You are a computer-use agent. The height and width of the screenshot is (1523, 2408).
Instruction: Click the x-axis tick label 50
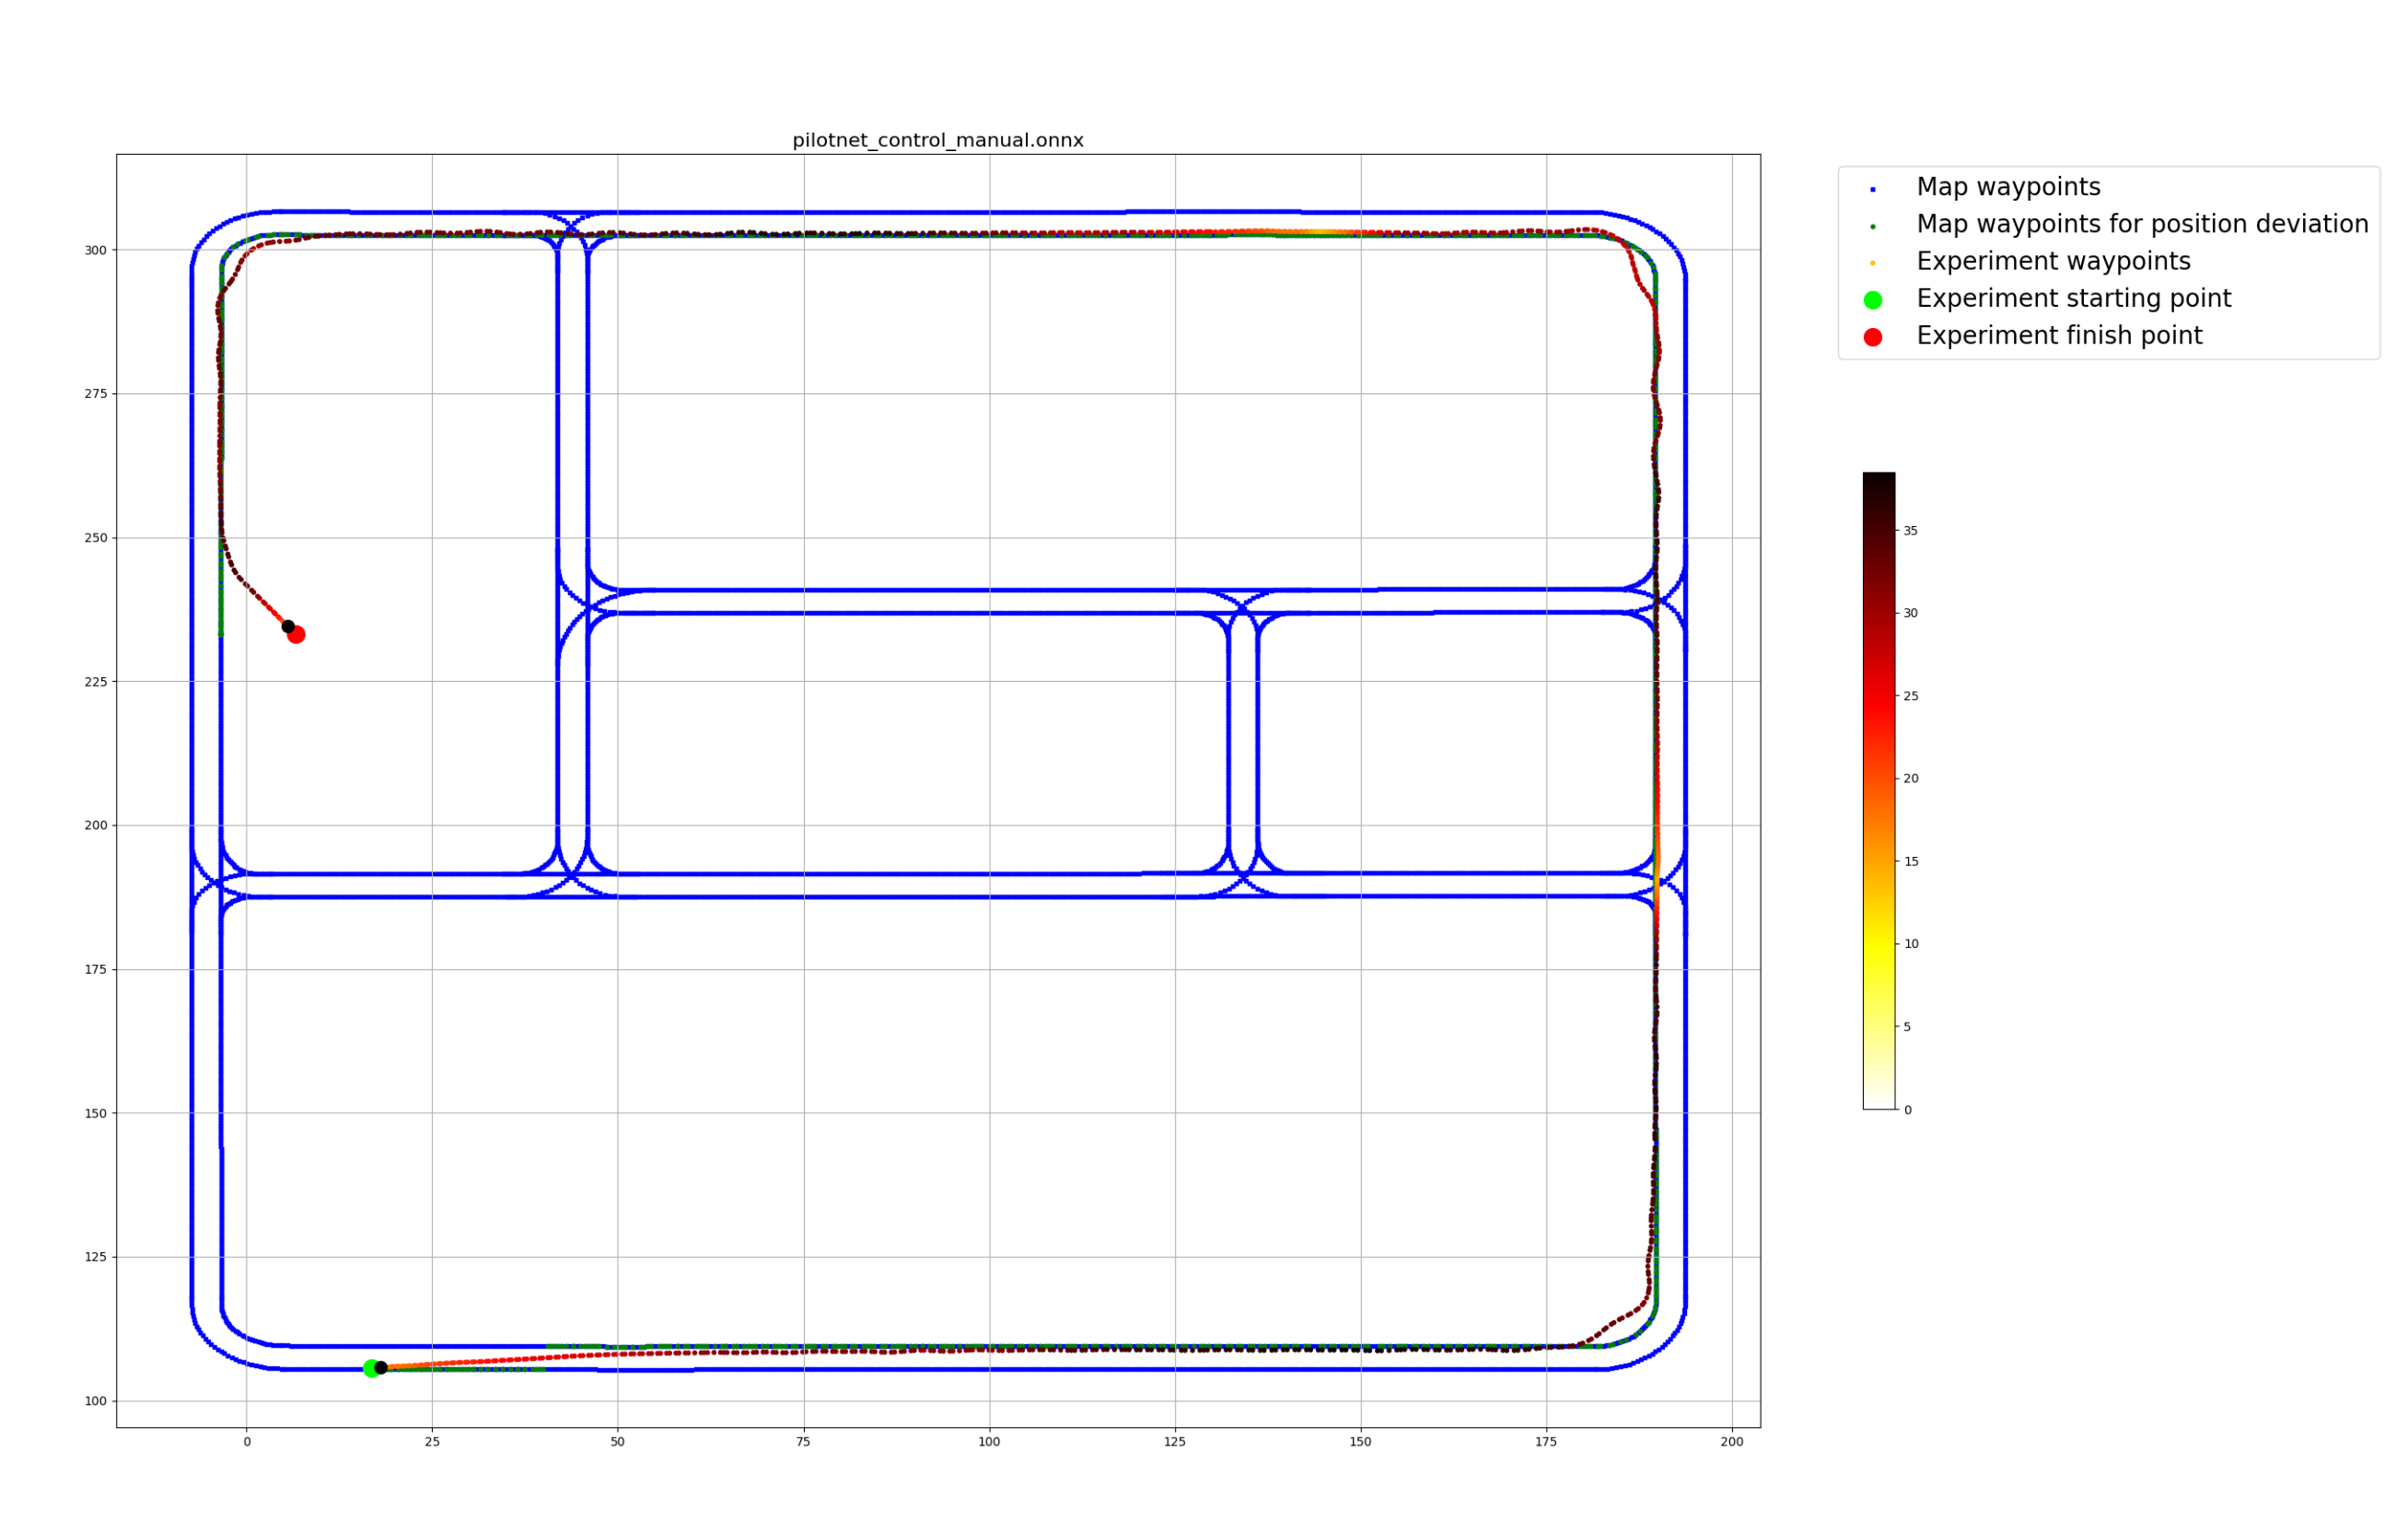coord(617,1442)
